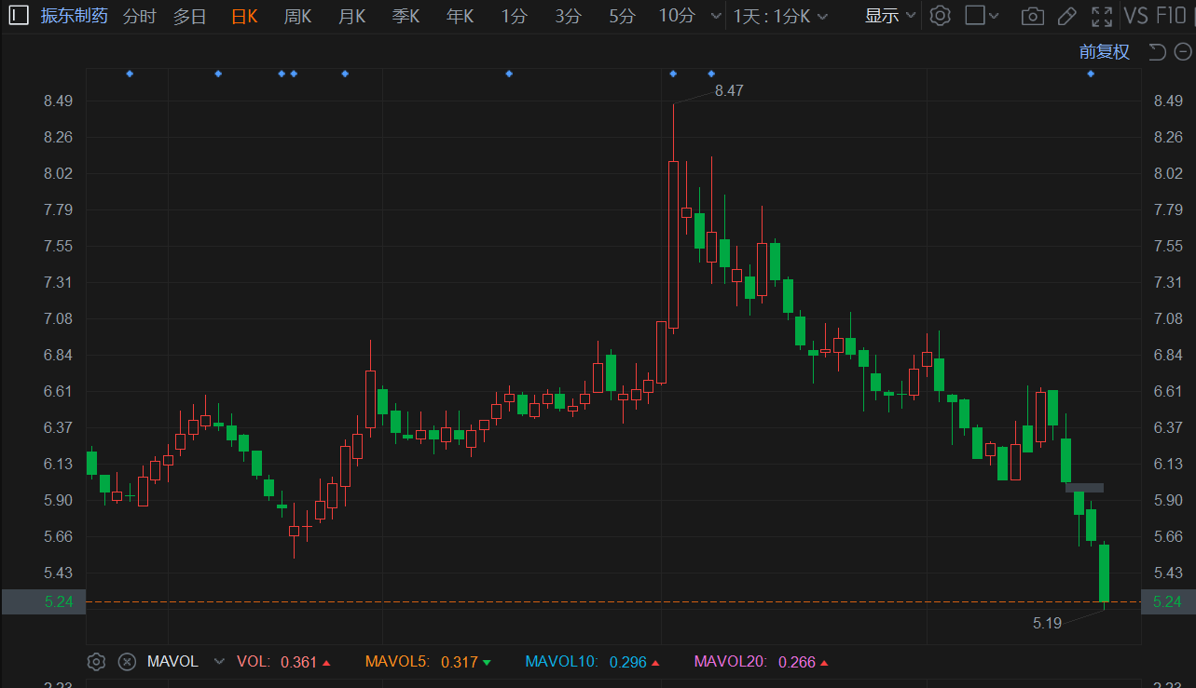Expand the MAVOL indicator selector
Screen dimensions: 1196x688
point(219,662)
